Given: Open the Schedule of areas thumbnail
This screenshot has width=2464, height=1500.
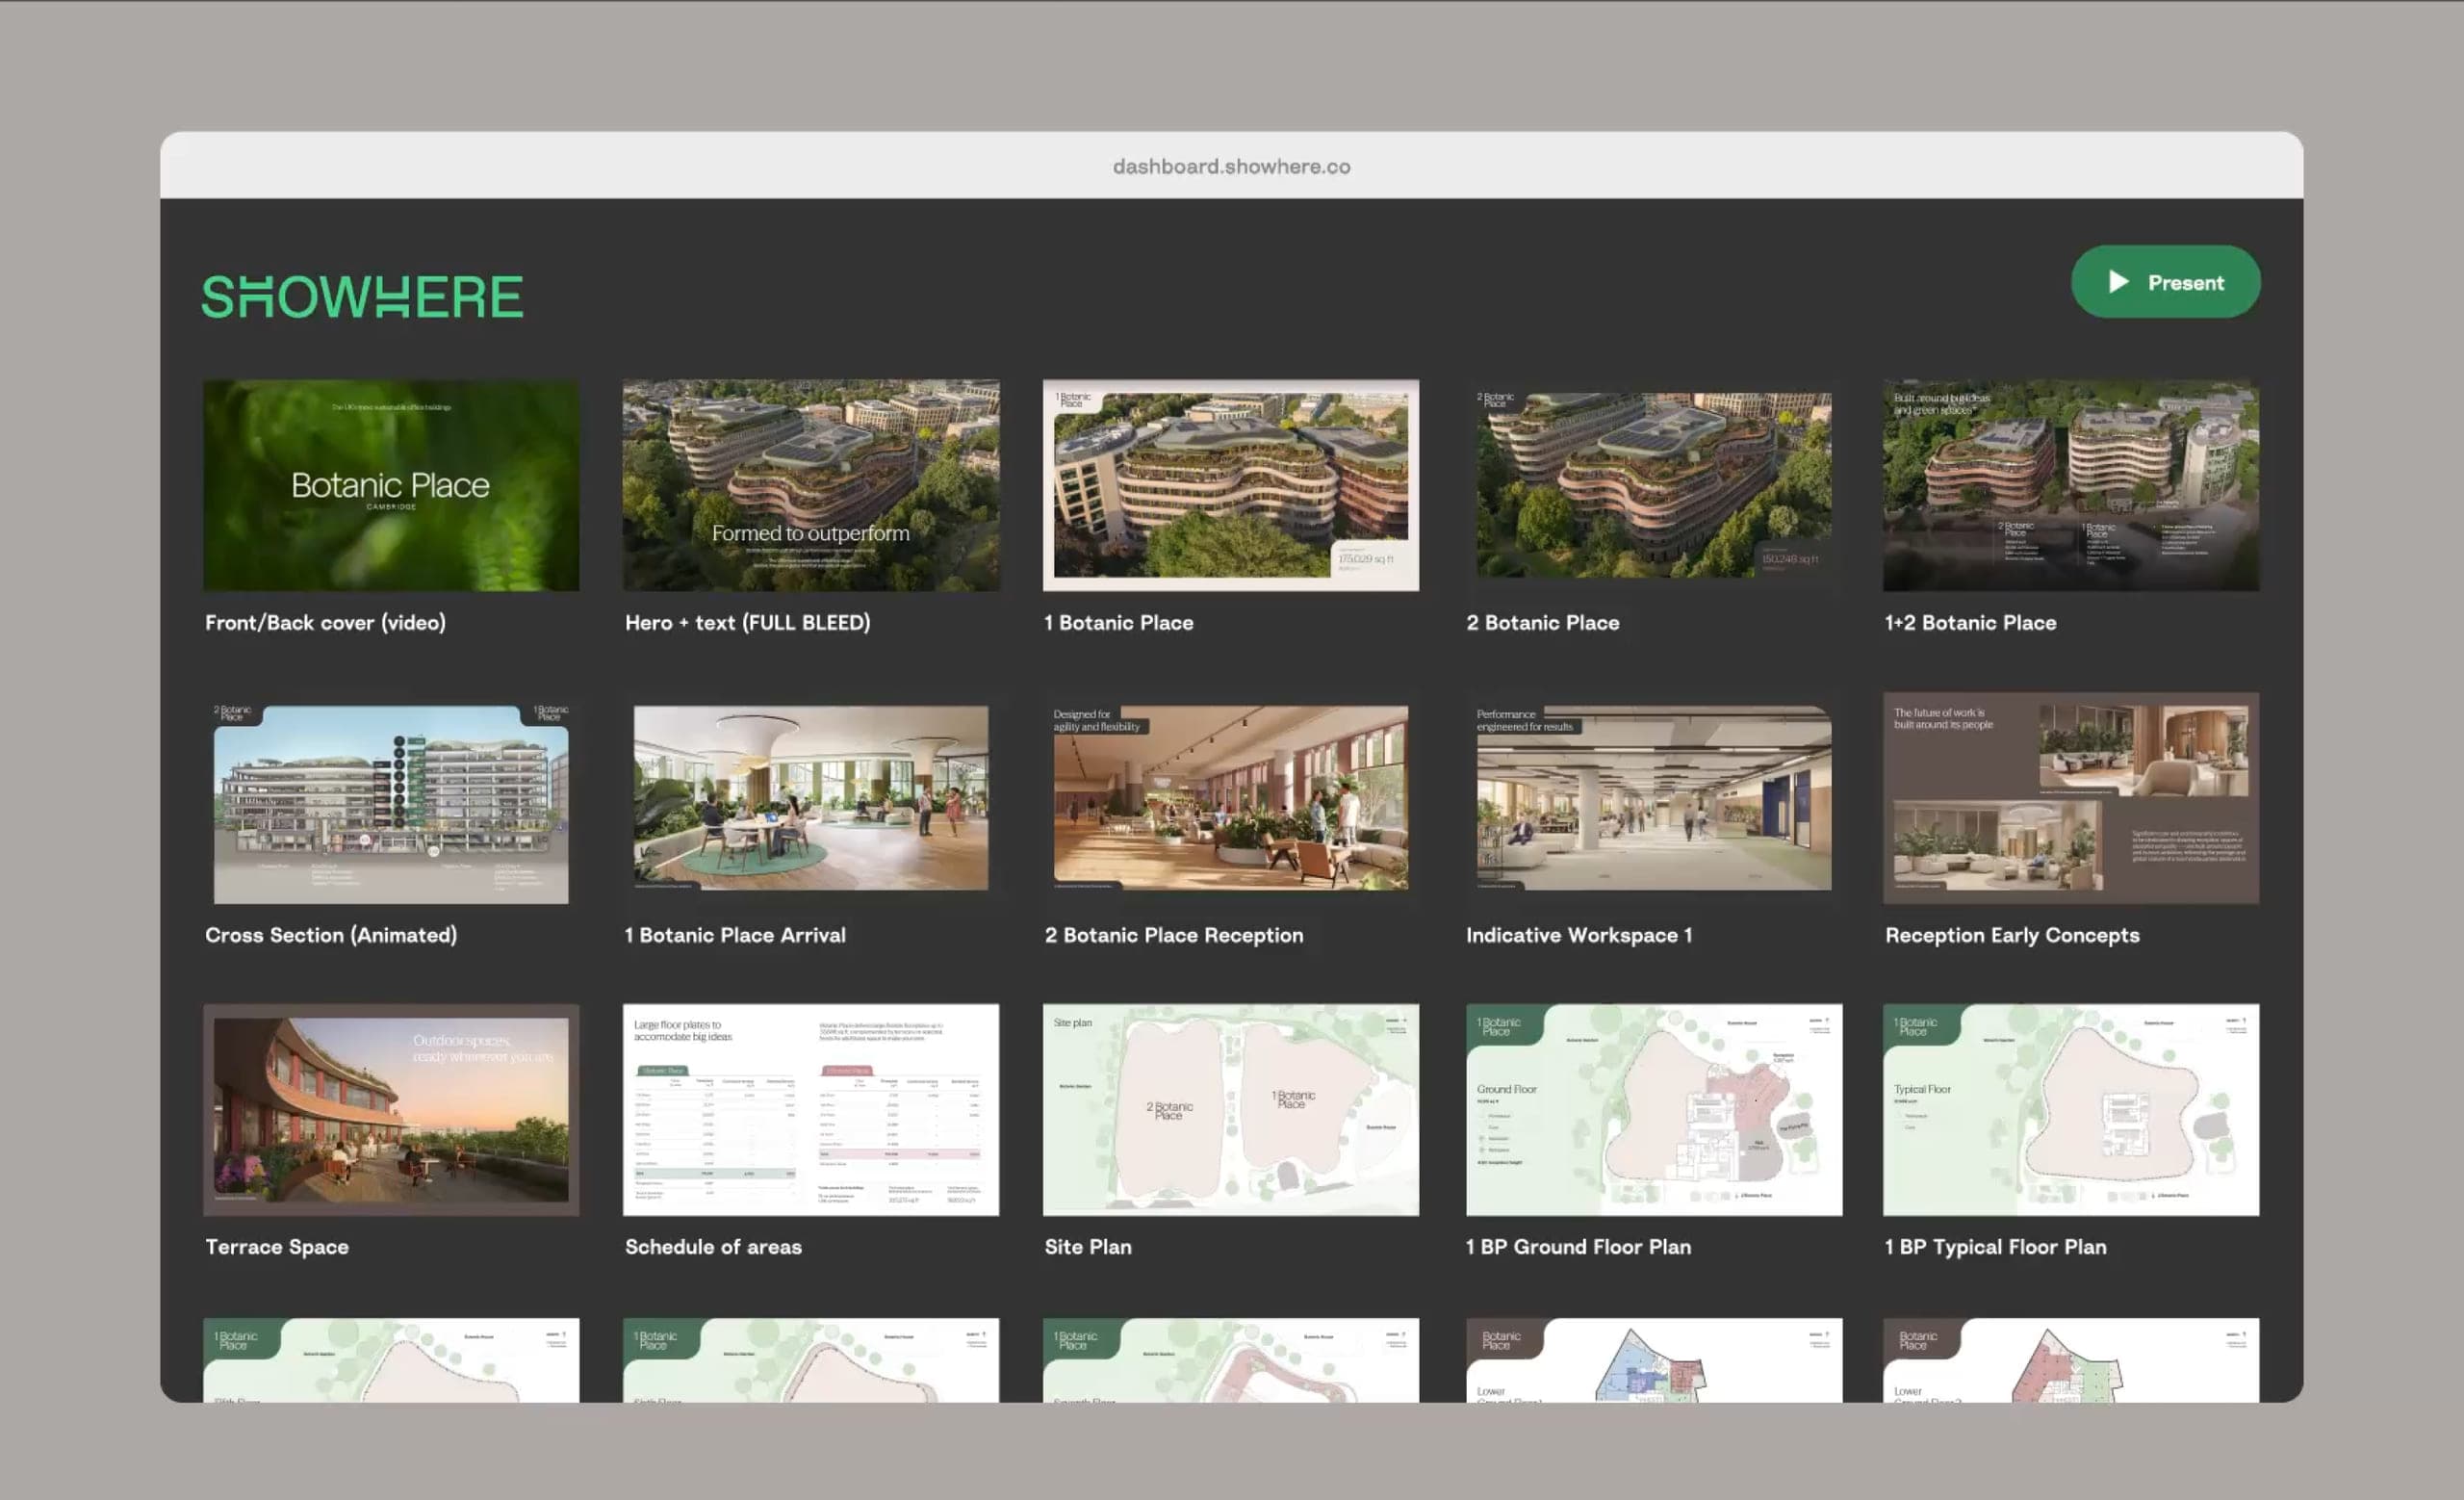Looking at the screenshot, I should tap(811, 1110).
